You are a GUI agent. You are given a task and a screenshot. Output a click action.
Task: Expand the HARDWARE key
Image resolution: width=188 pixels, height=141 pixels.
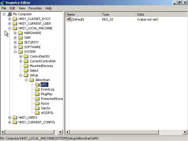[x=15, y=33]
